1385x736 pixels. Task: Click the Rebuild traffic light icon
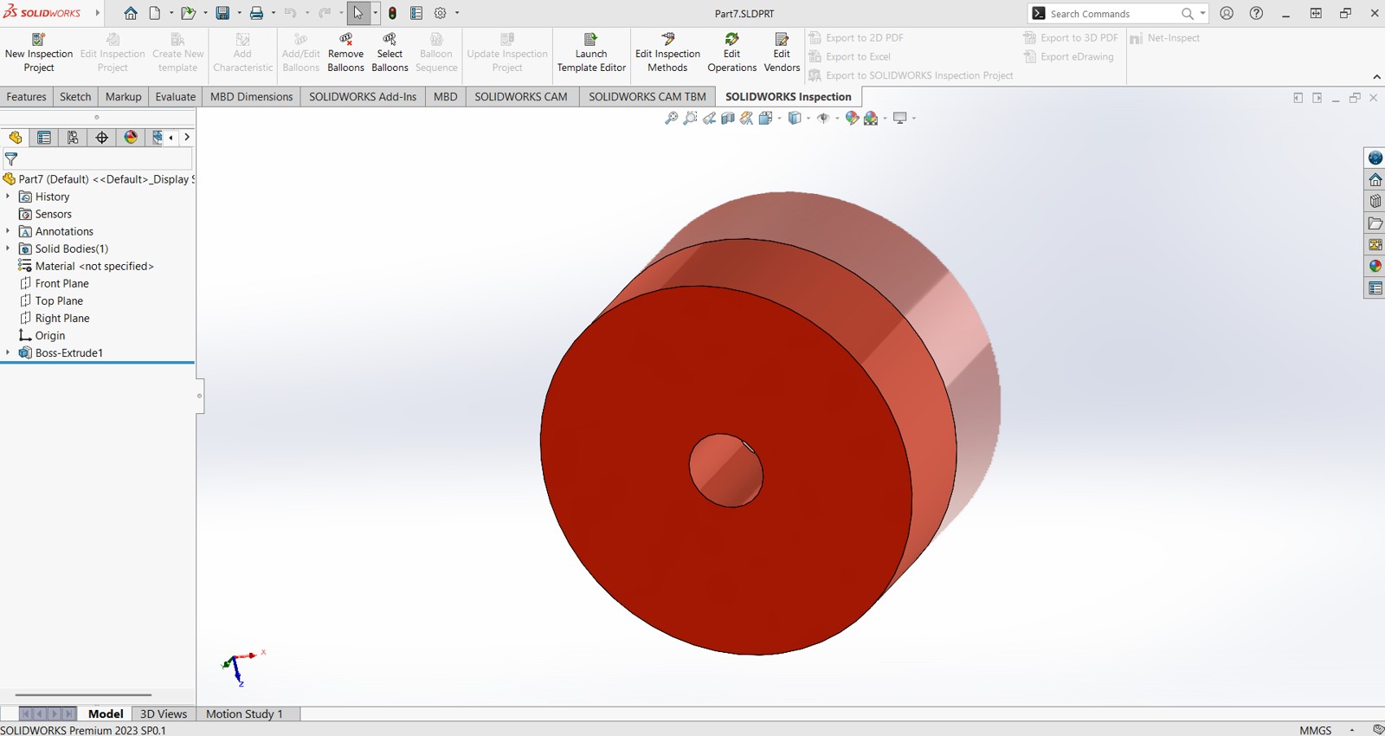click(393, 13)
